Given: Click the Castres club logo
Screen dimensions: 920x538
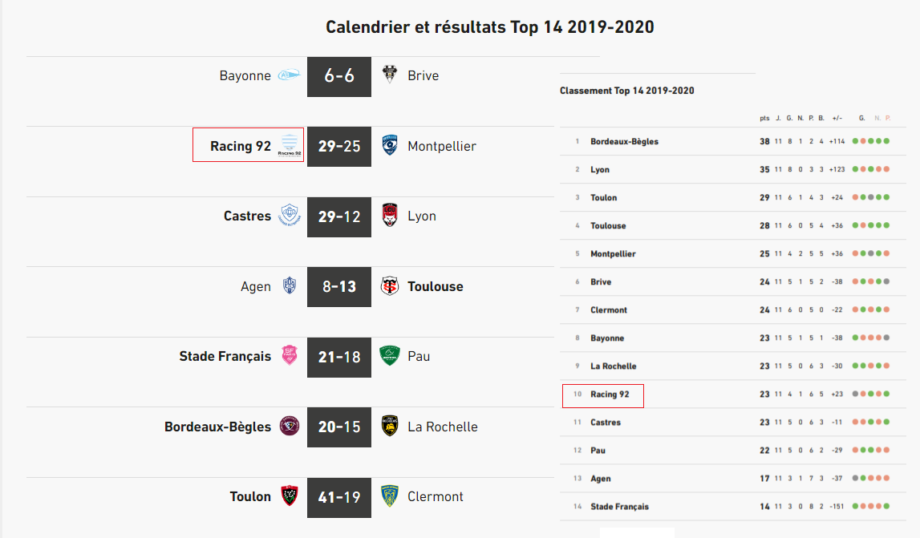Looking at the screenshot, I should 289,216.
